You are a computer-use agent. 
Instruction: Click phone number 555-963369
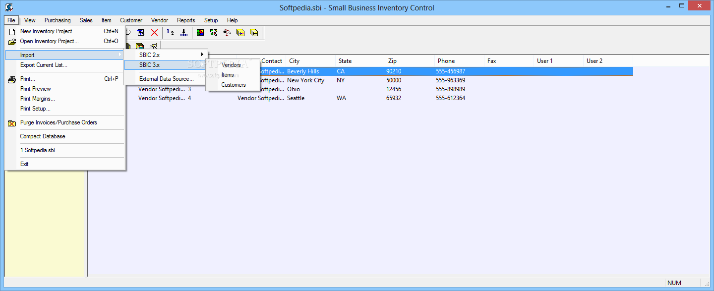(450, 80)
